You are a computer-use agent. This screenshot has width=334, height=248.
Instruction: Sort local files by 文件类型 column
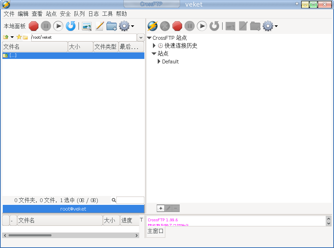[106, 47]
